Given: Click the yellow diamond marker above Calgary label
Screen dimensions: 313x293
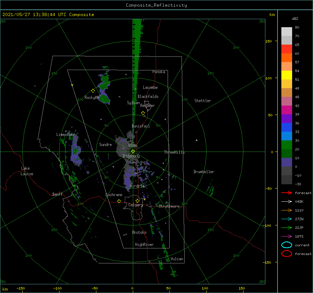Looking at the screenshot, I should [x=137, y=201].
